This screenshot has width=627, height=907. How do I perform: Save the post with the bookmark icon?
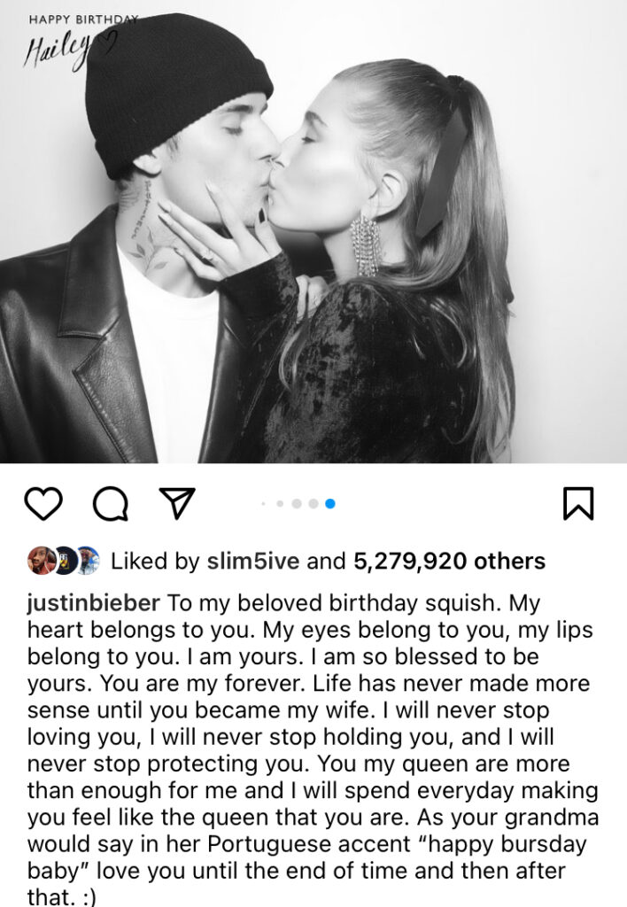click(577, 503)
